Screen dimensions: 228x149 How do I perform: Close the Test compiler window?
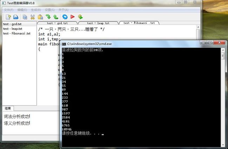(195, 2)
